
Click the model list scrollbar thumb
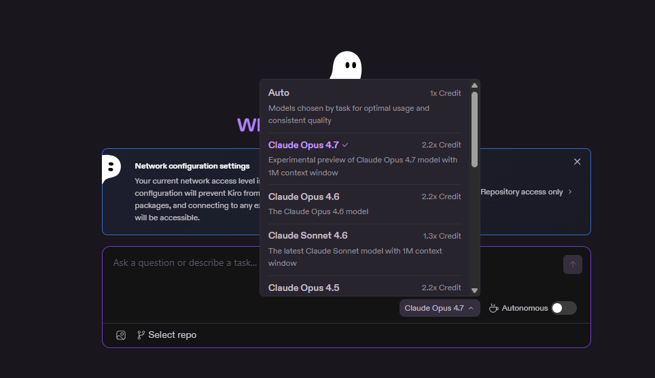(474, 129)
